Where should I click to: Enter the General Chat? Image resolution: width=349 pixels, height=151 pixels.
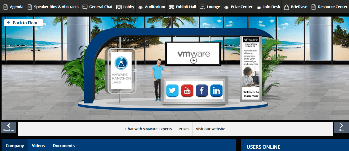pos(97,7)
